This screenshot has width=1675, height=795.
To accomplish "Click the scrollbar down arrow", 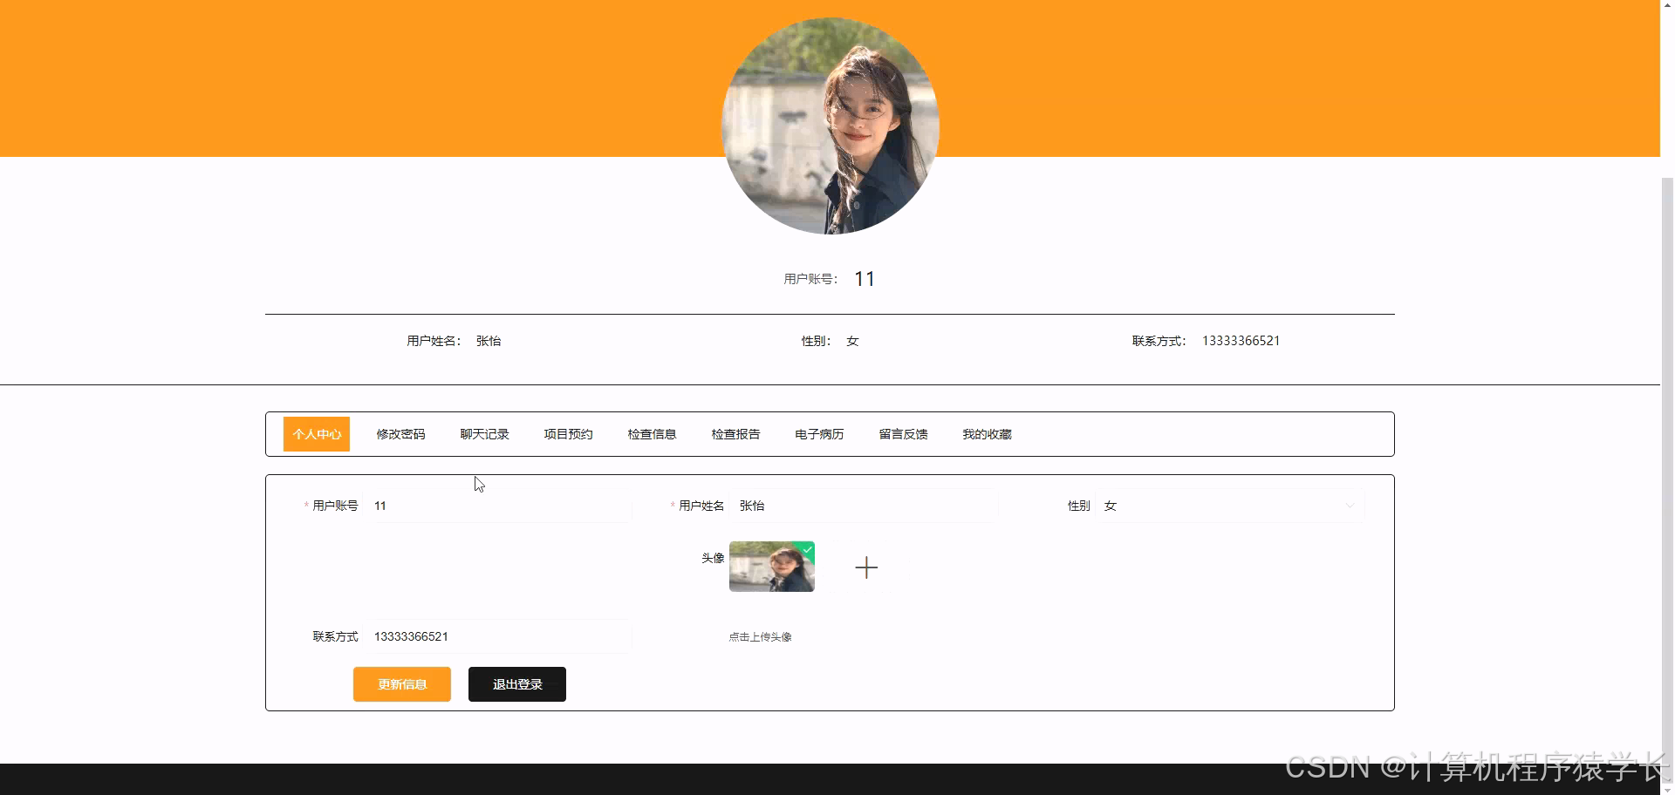I will coord(1667,787).
